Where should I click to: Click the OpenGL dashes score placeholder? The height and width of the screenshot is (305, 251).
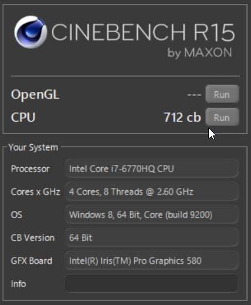(194, 95)
